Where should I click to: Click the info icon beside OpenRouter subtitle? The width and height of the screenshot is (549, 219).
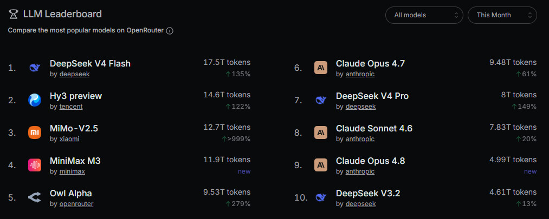[170, 31]
